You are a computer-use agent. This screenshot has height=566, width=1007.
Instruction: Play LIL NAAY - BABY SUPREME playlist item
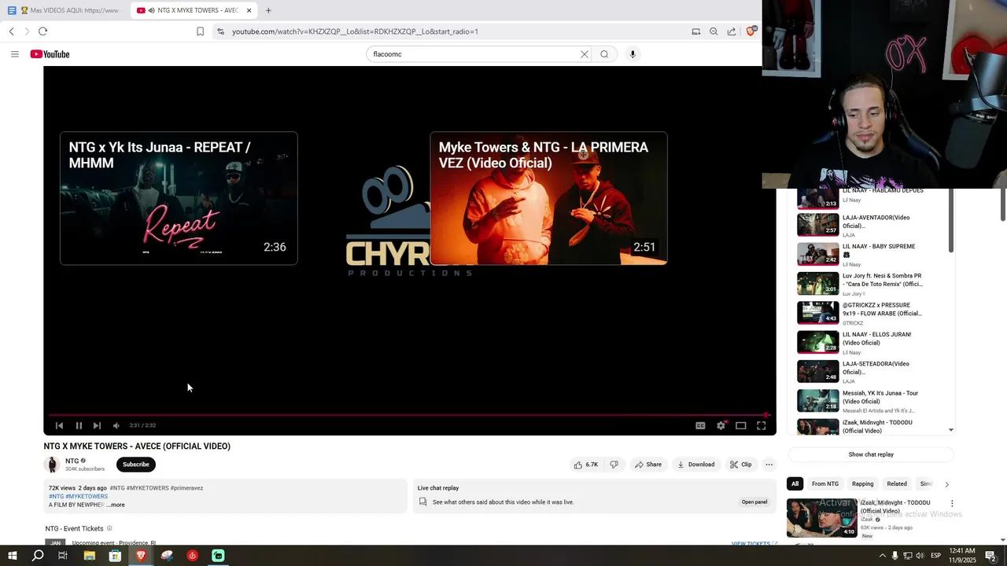(869, 255)
